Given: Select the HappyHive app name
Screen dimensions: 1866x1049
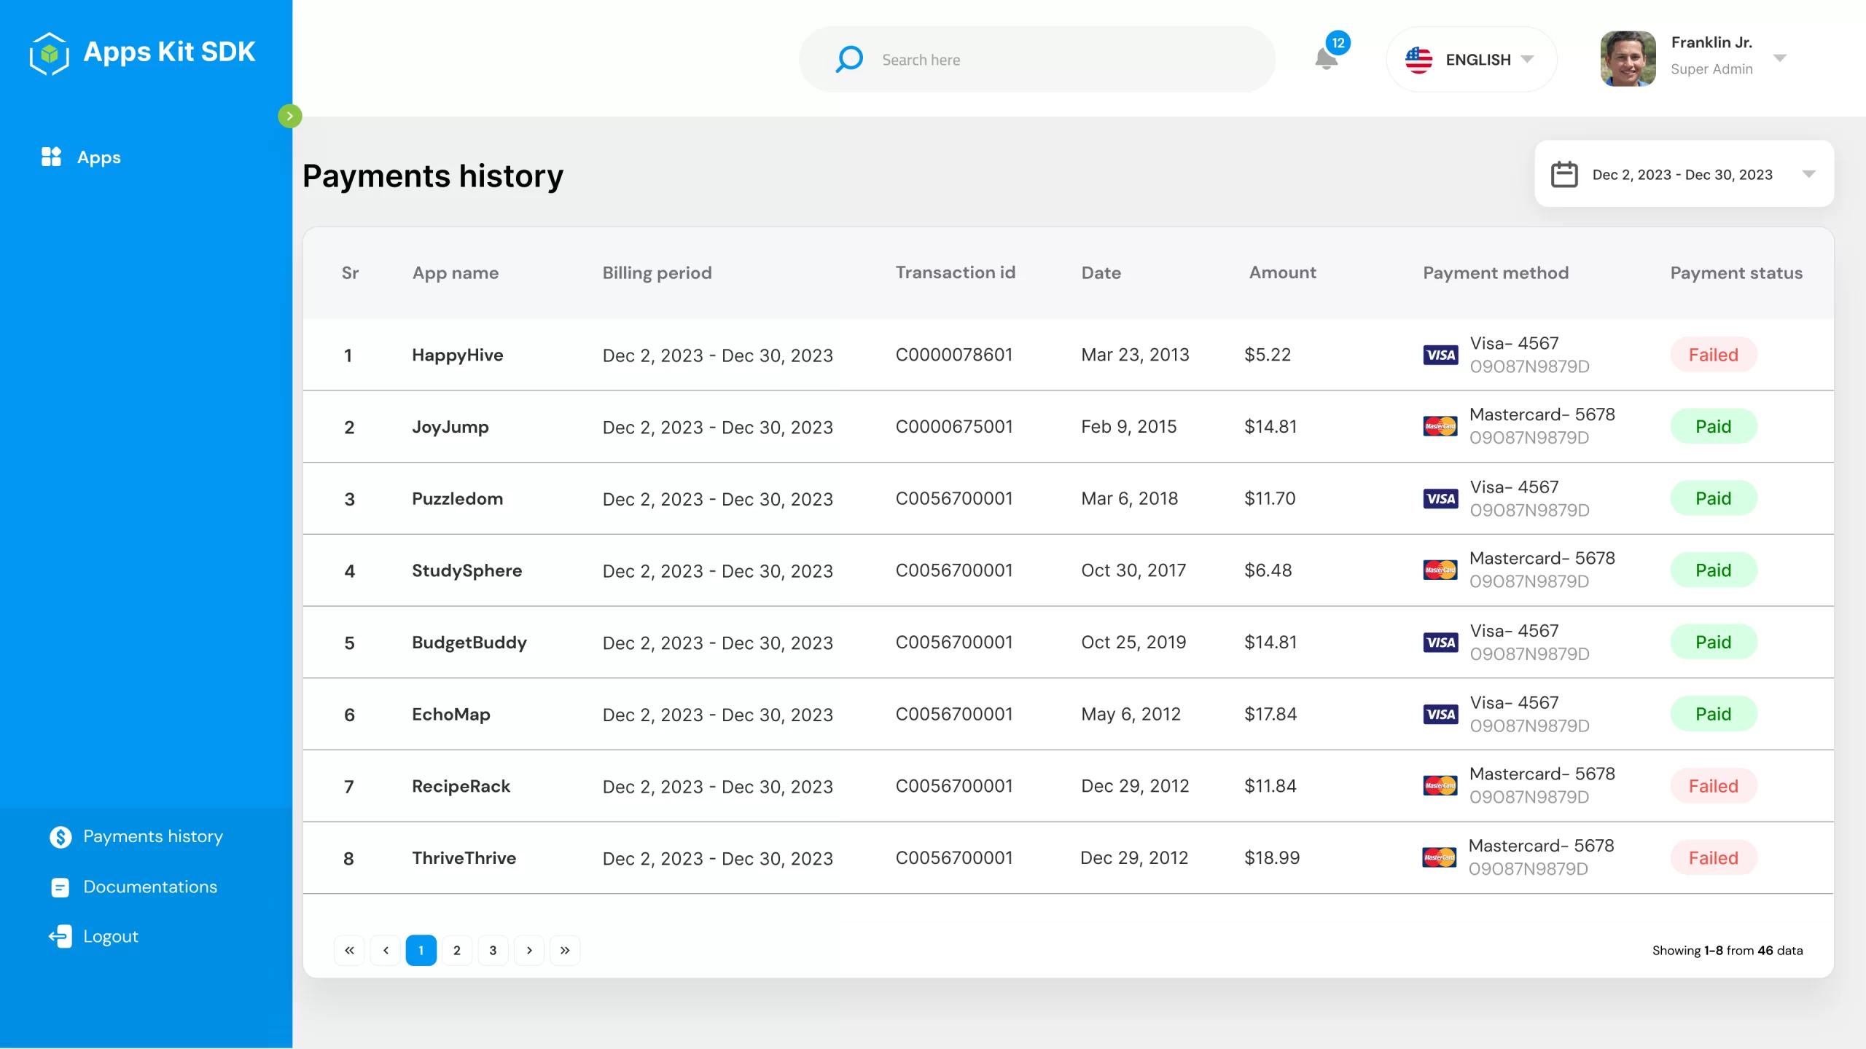Looking at the screenshot, I should pyautogui.click(x=458, y=355).
